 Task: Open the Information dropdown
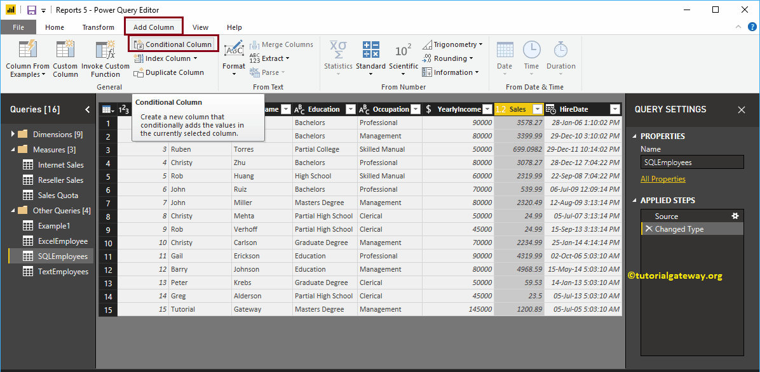[x=451, y=72]
